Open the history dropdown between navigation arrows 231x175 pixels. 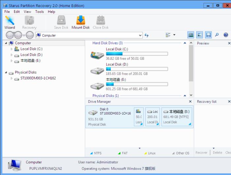24,35
